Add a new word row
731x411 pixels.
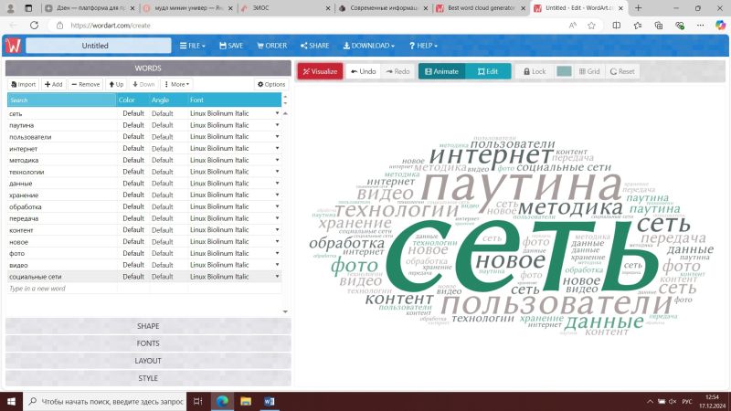pyautogui.click(x=54, y=84)
